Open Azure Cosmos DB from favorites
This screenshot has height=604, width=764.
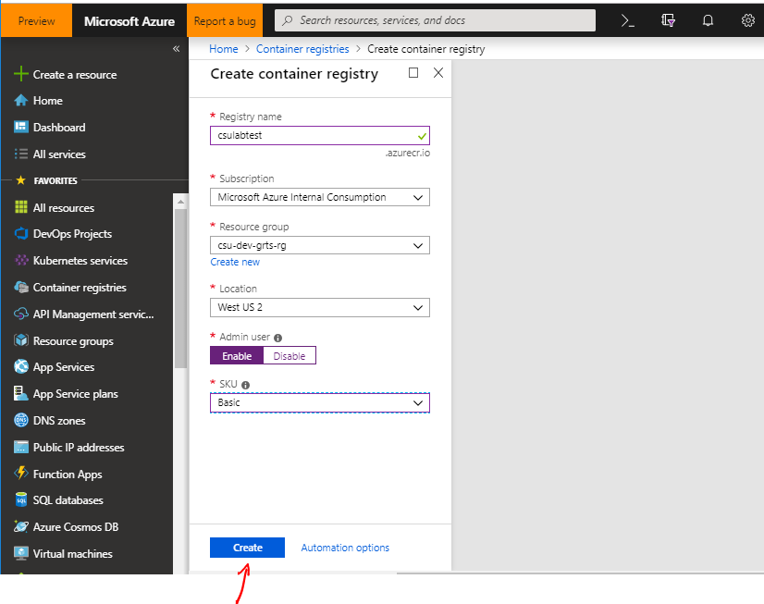click(x=76, y=527)
